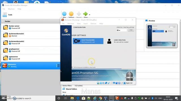Click the installation progress bar

click(104, 69)
